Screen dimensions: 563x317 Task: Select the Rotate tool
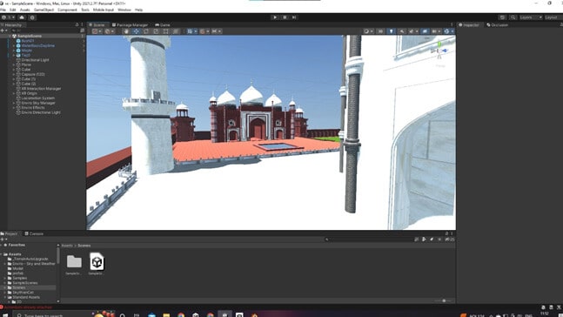pyautogui.click(x=146, y=31)
